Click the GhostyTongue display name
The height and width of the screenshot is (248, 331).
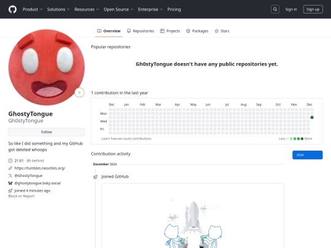[x=31, y=114]
